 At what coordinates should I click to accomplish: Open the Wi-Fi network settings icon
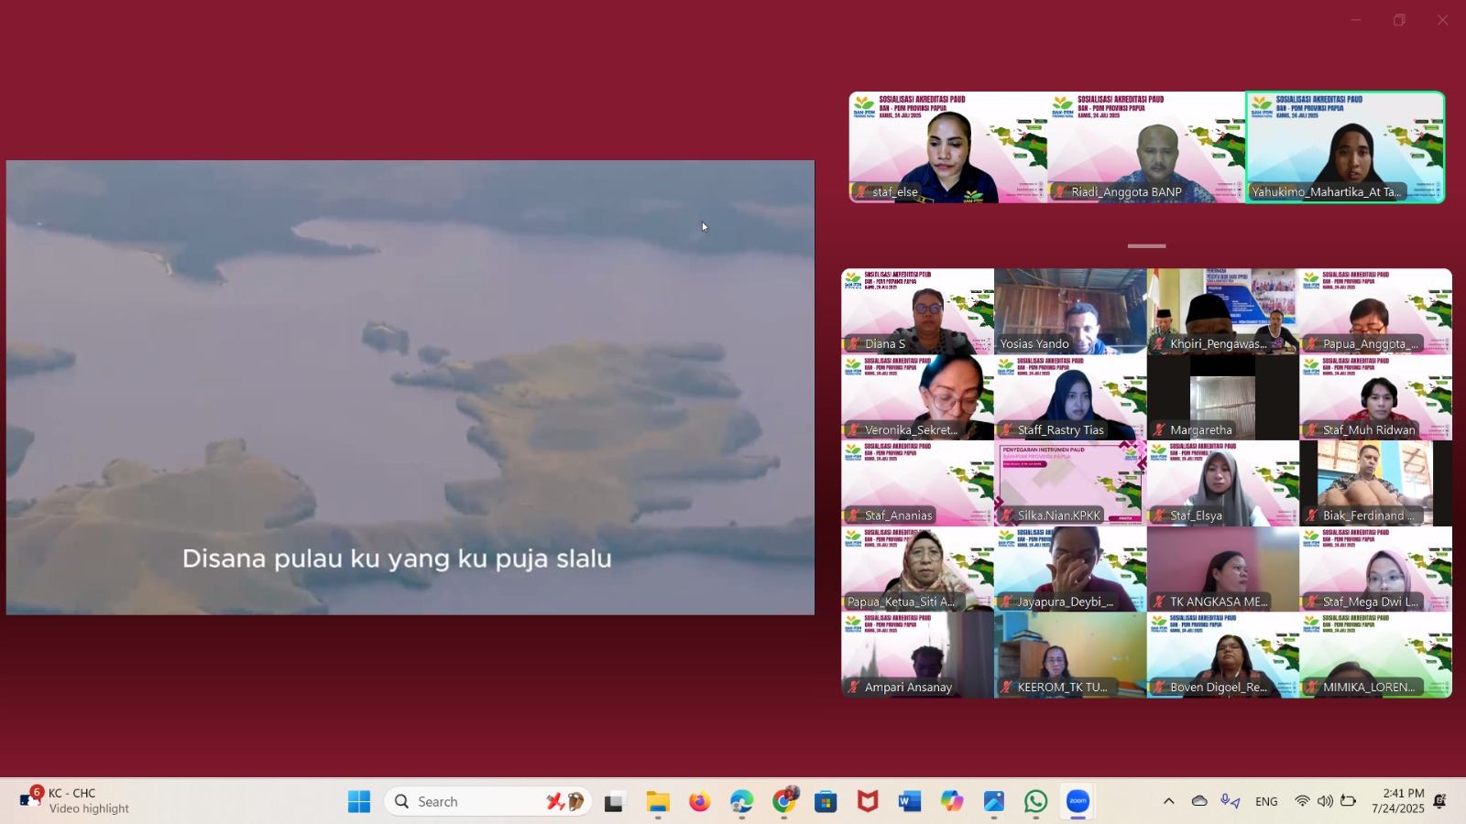coord(1302,801)
